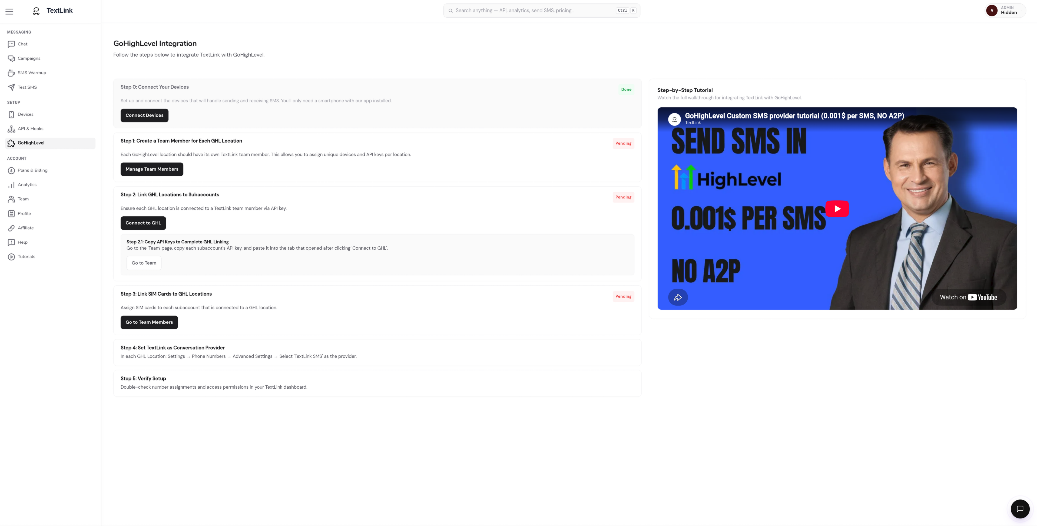The height and width of the screenshot is (526, 1037).
Task: Go to Affiliate page
Action: pos(50,228)
